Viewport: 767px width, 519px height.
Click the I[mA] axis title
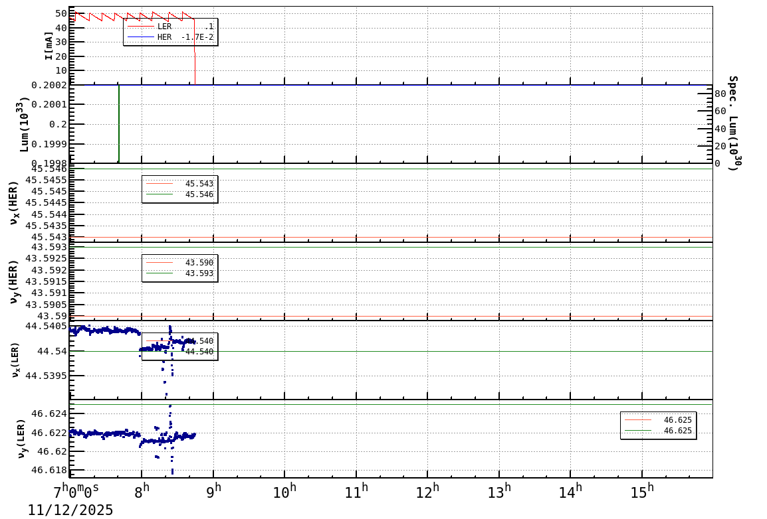(49, 45)
